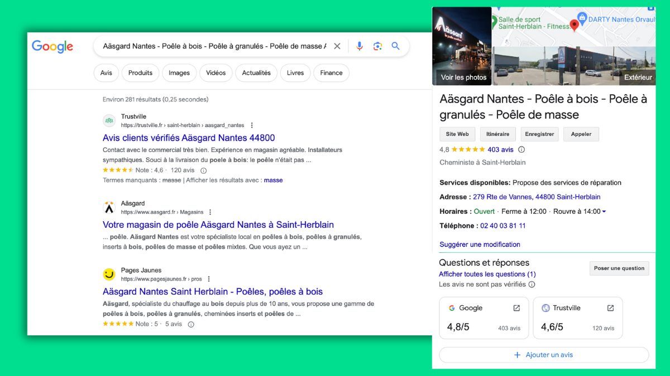Image resolution: width=670 pixels, height=376 pixels.
Task: Click the red map pin marker
Action: point(574,25)
